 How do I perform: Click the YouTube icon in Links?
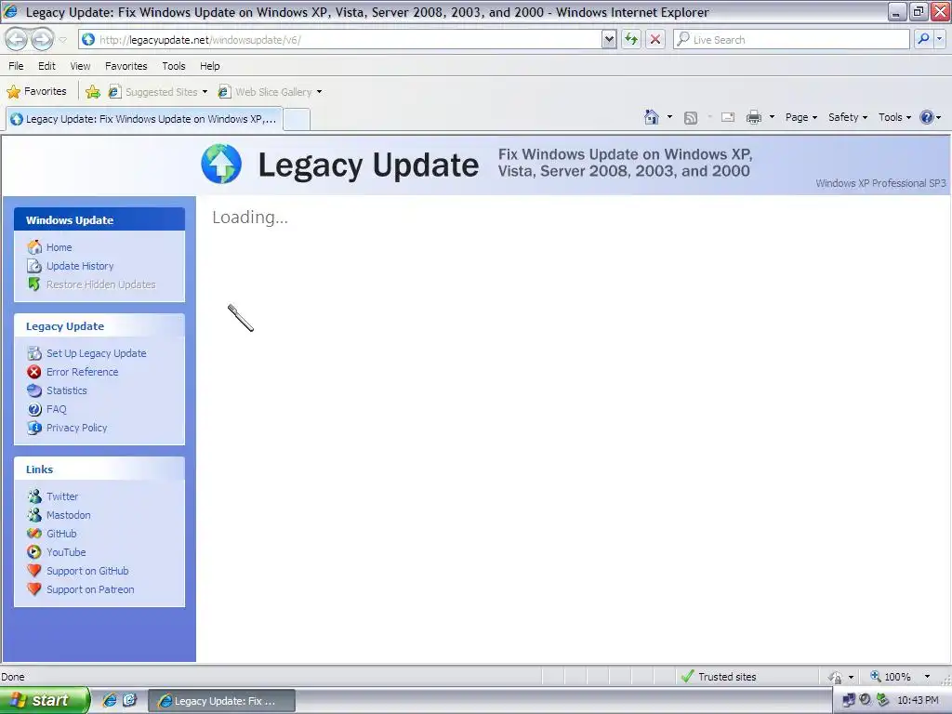[34, 552]
